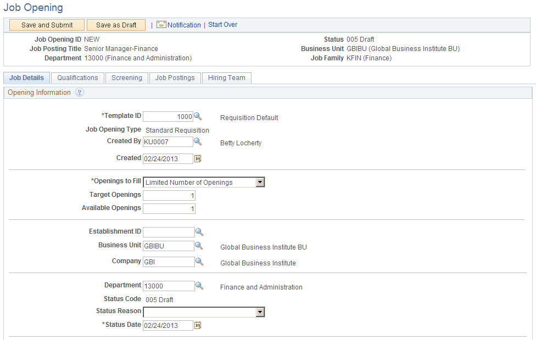
Task: Focus the Created date field
Action: (x=168, y=158)
